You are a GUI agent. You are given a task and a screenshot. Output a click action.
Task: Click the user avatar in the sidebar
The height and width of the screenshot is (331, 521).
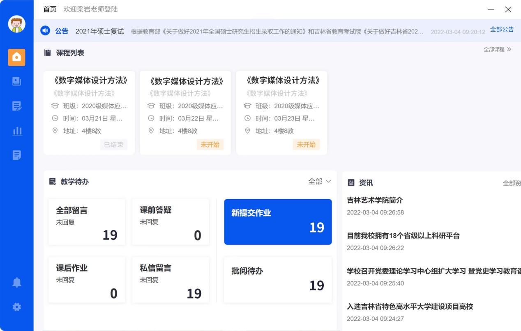pyautogui.click(x=17, y=24)
